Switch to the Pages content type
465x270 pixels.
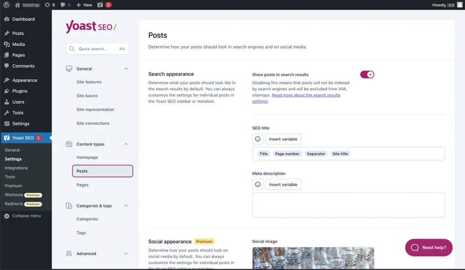point(82,184)
